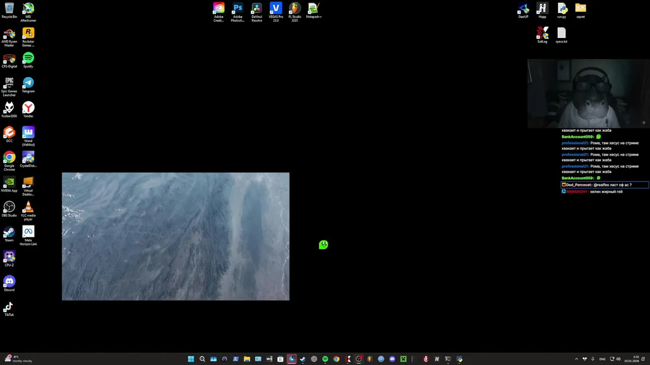Launch MSI Afterburner from the desktop
650x365 pixels.
(x=28, y=12)
